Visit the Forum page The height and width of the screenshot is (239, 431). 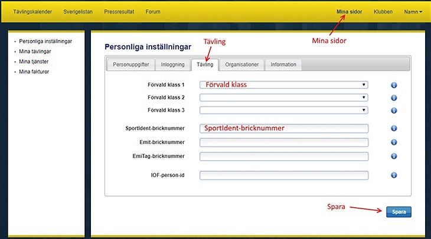click(x=153, y=12)
